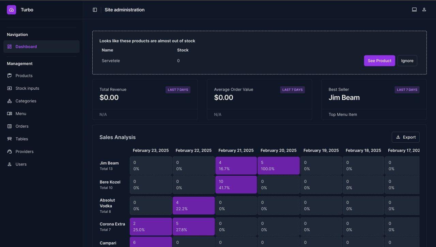Toggle the sidebar with the panel icon

[95, 10]
